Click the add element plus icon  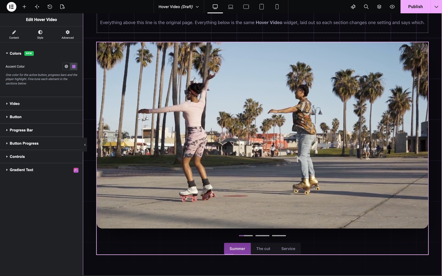pyautogui.click(x=24, y=7)
